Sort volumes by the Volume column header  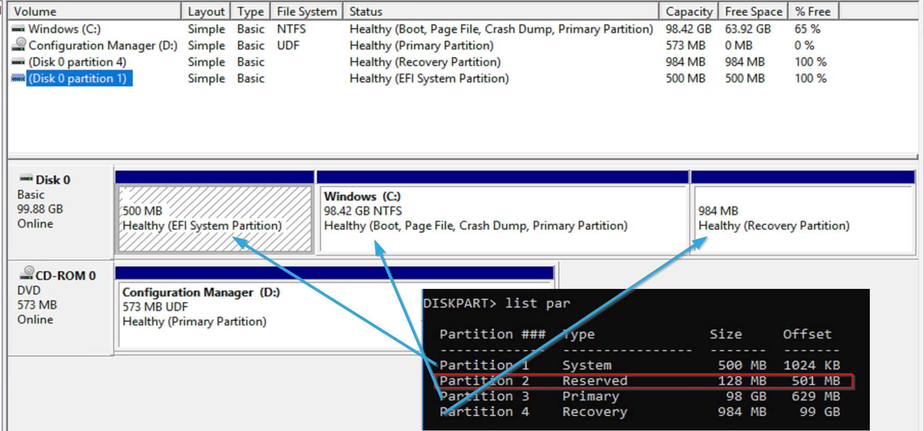95,11
